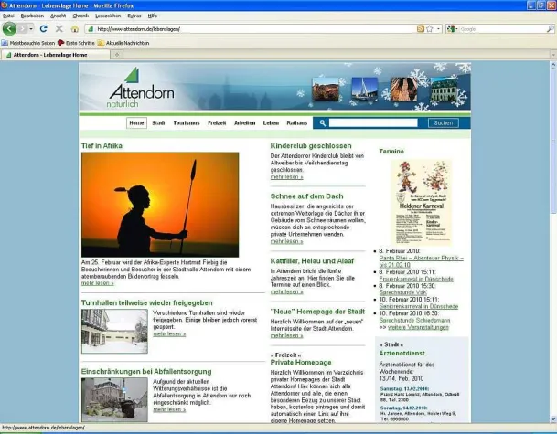Click mehr lesen under Kinderclub geschlossen
557x434 pixels.
pyautogui.click(x=286, y=176)
